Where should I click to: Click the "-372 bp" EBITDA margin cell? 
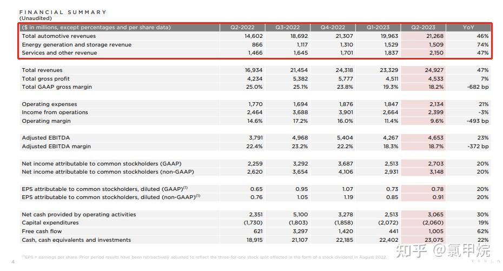(478, 147)
